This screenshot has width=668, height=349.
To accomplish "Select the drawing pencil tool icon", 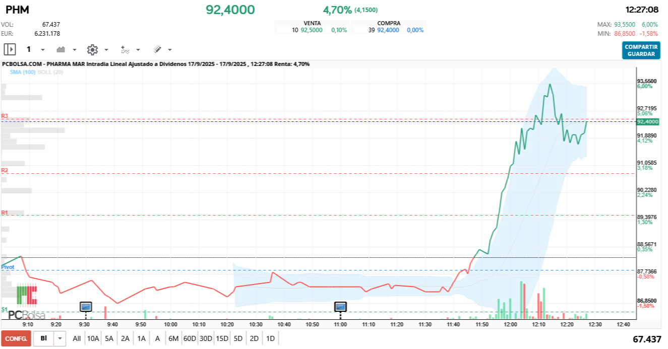I will pos(157,49).
